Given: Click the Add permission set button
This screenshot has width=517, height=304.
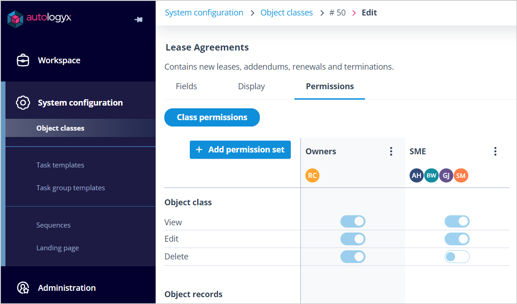Looking at the screenshot, I should coord(240,150).
